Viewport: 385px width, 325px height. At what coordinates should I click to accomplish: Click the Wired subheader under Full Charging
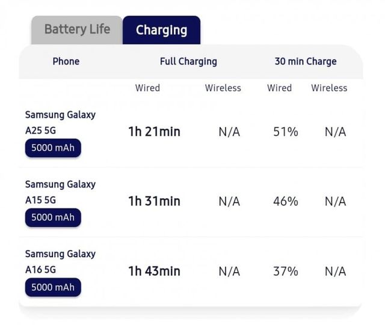[x=147, y=88]
